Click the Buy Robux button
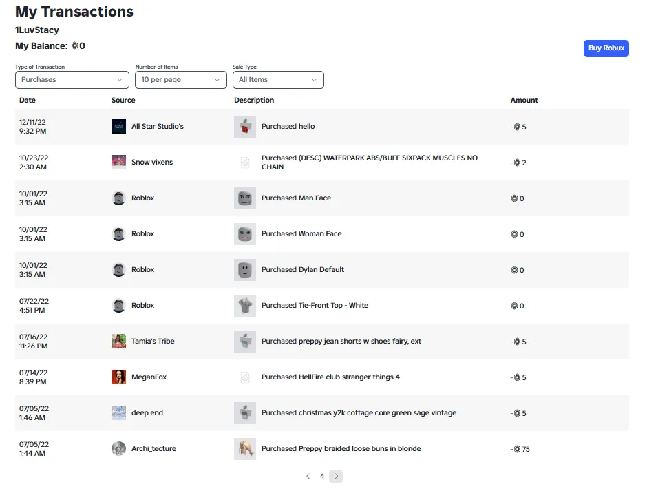The width and height of the screenshot is (658, 502). click(x=606, y=48)
